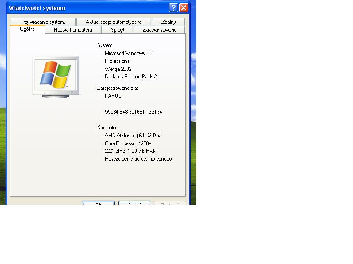This screenshot has width=353, height=264.
Task: Click the Zarejestrowano dla: label
Action: [x=117, y=88]
